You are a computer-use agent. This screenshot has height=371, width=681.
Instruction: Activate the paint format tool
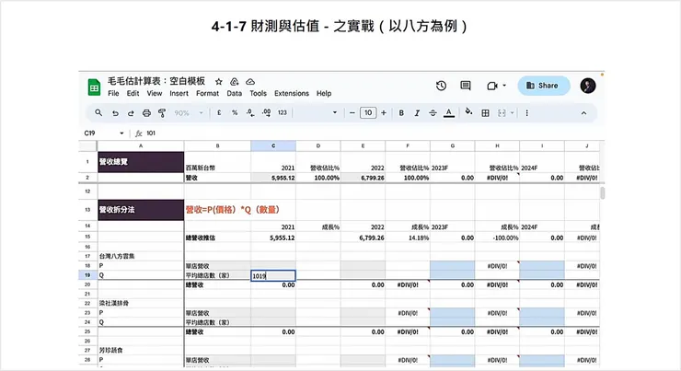(162, 113)
